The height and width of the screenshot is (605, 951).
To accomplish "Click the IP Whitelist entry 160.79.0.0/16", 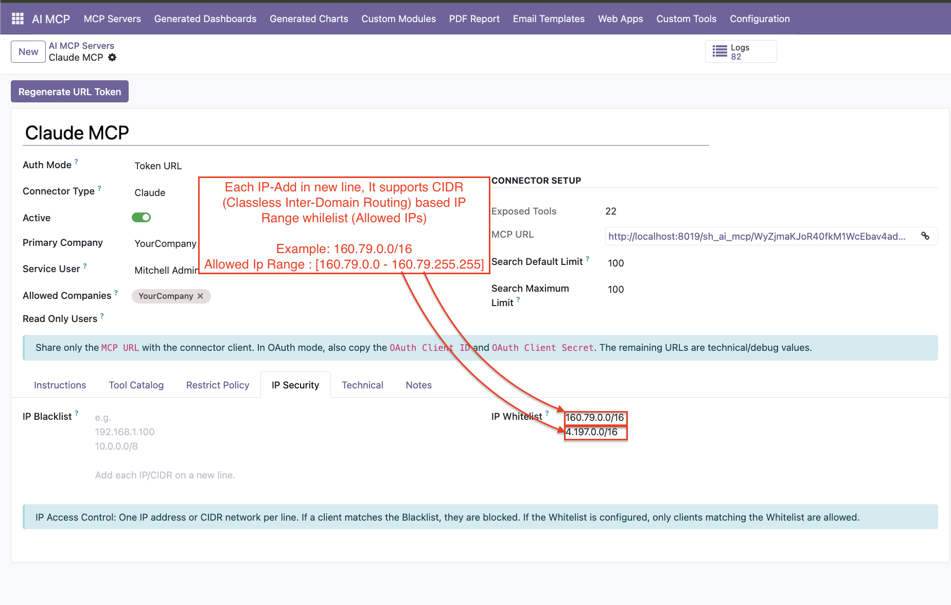I will (x=595, y=417).
